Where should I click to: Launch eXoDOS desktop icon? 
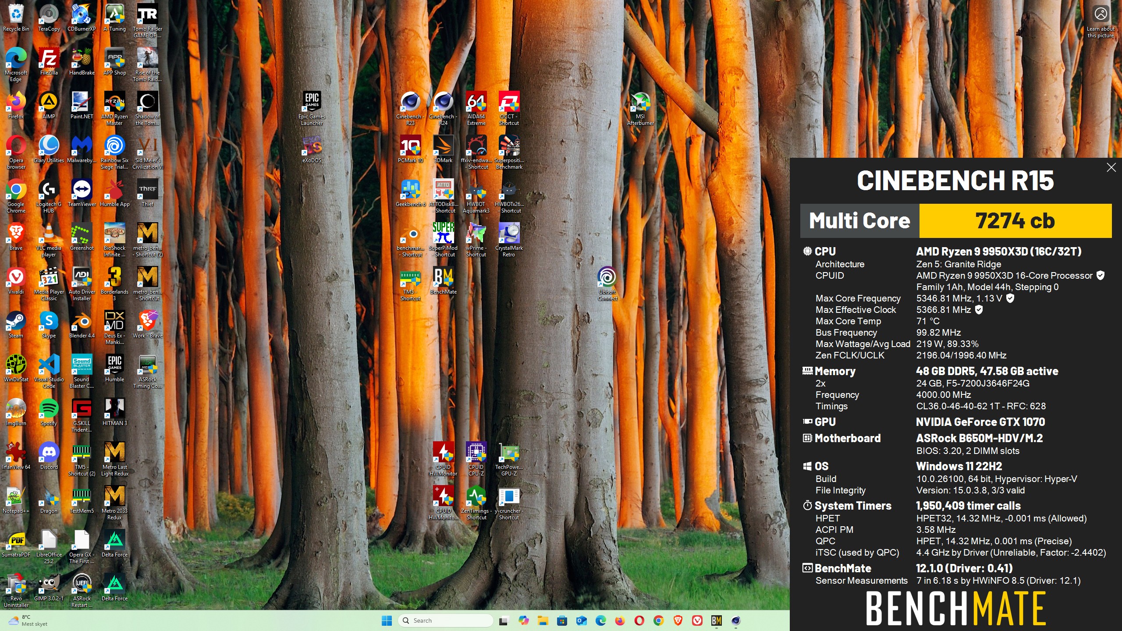[x=312, y=149]
